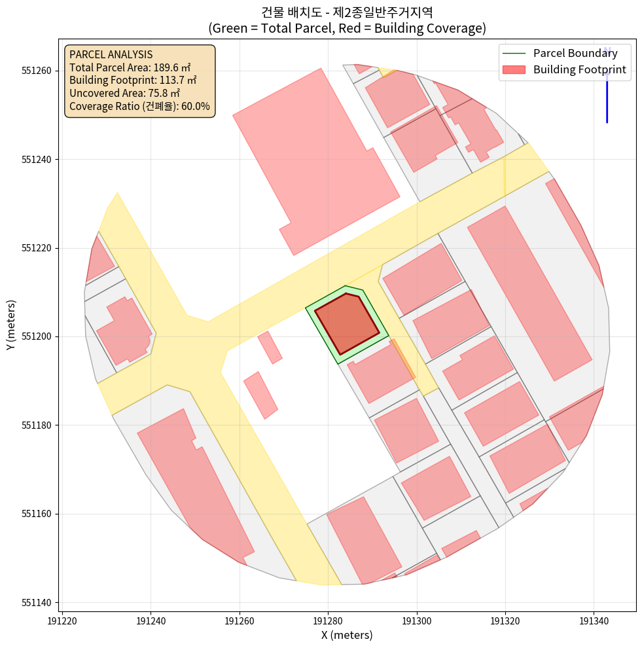Click the small orange building beside the parcel
The image size is (642, 648).
click(403, 359)
